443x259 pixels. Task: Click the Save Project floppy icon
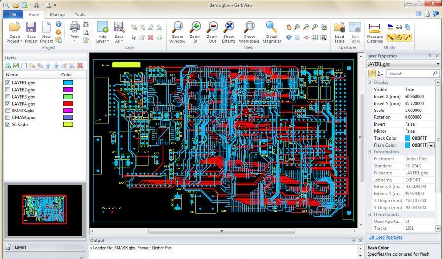[31, 27]
